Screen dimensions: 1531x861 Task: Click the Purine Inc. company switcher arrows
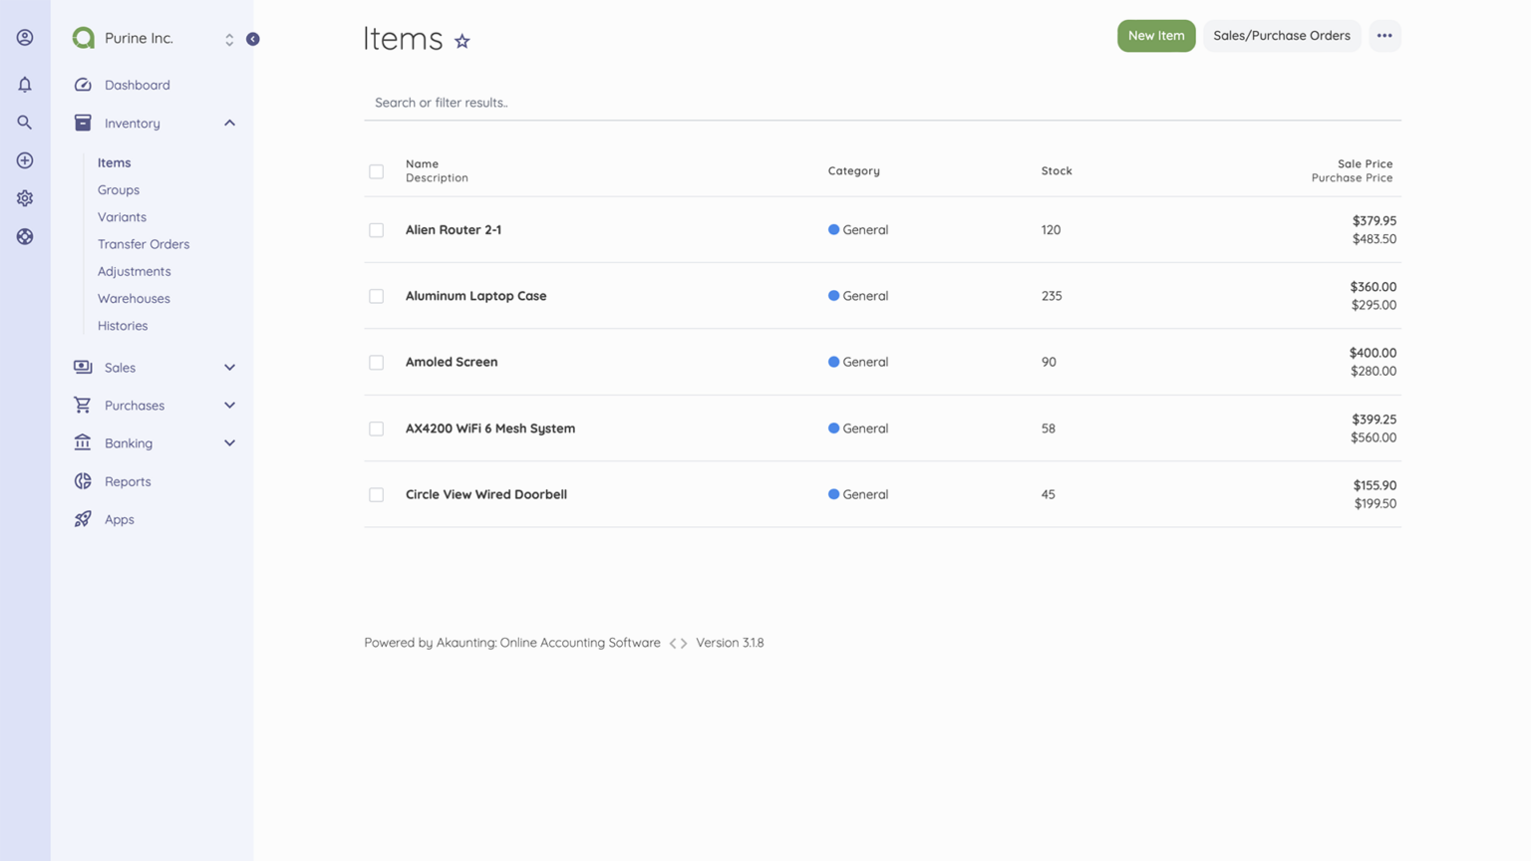coord(228,39)
